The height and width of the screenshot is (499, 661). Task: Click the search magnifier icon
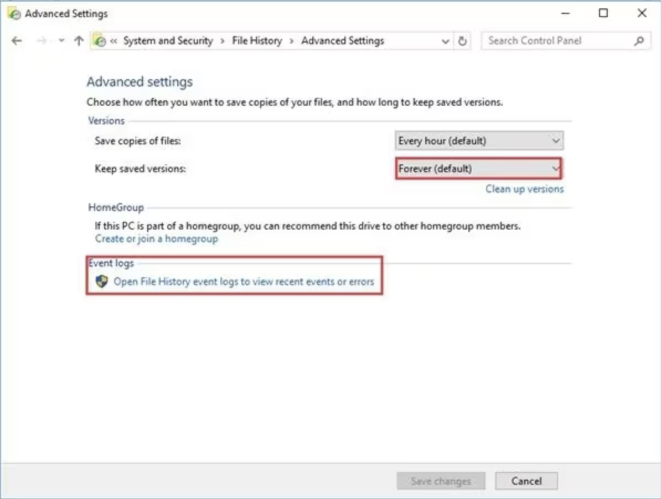pos(639,41)
